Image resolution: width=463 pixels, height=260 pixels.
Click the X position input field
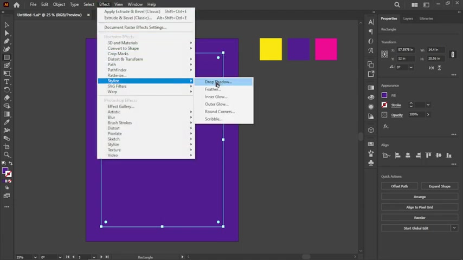pyautogui.click(x=406, y=50)
